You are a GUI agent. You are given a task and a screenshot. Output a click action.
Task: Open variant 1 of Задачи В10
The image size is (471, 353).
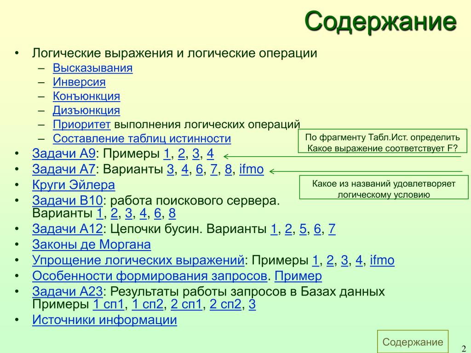pos(100,213)
